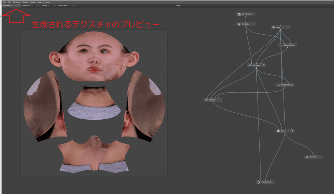The image size is (334, 194).
Task: Select the SaveGeom node icon
Action: [x=307, y=157]
